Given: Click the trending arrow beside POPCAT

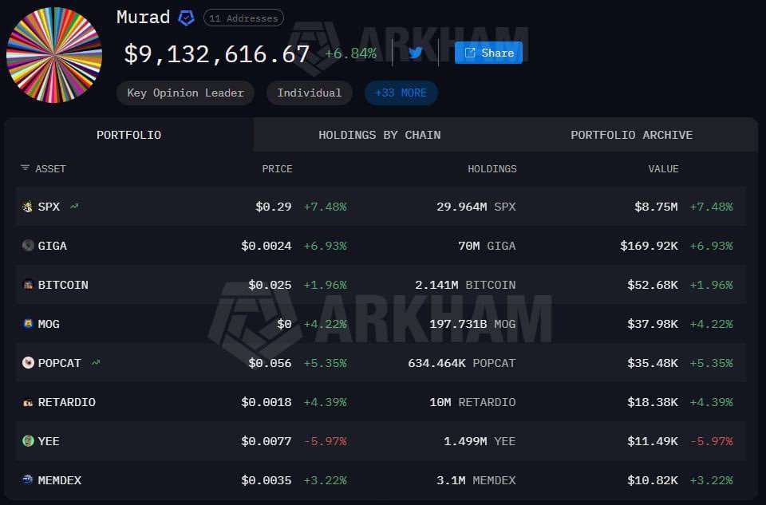Looking at the screenshot, I should click(x=96, y=362).
